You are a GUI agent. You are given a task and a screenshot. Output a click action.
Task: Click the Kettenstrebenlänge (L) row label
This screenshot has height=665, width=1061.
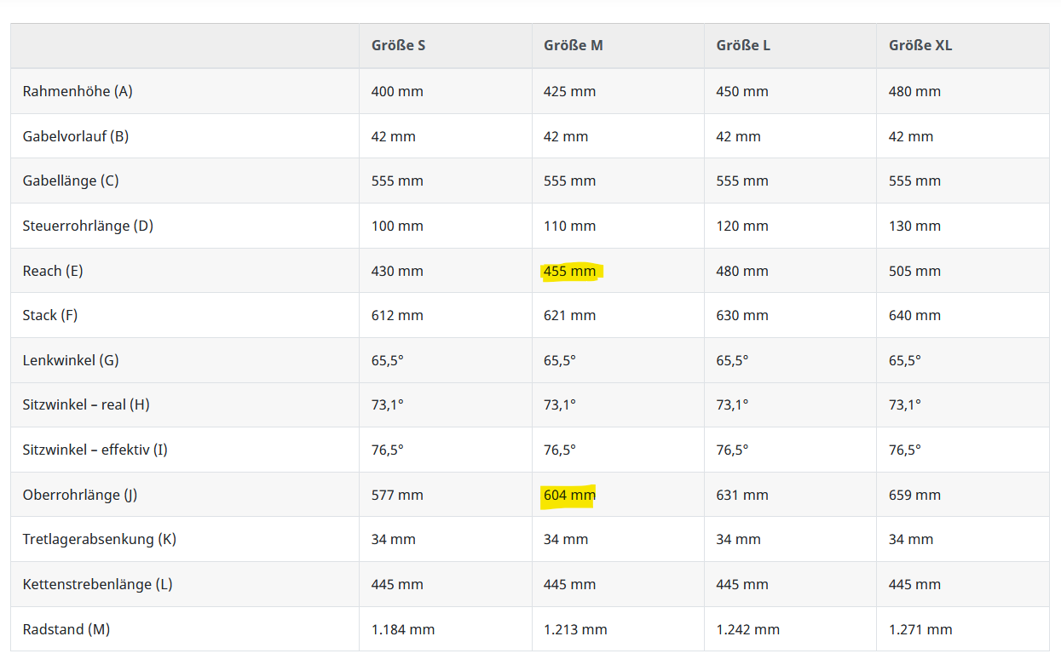pyautogui.click(x=97, y=584)
